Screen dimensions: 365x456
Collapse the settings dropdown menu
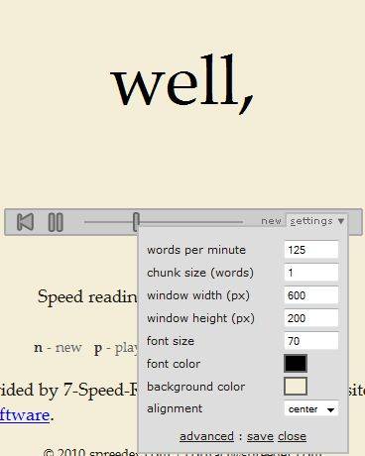317,221
